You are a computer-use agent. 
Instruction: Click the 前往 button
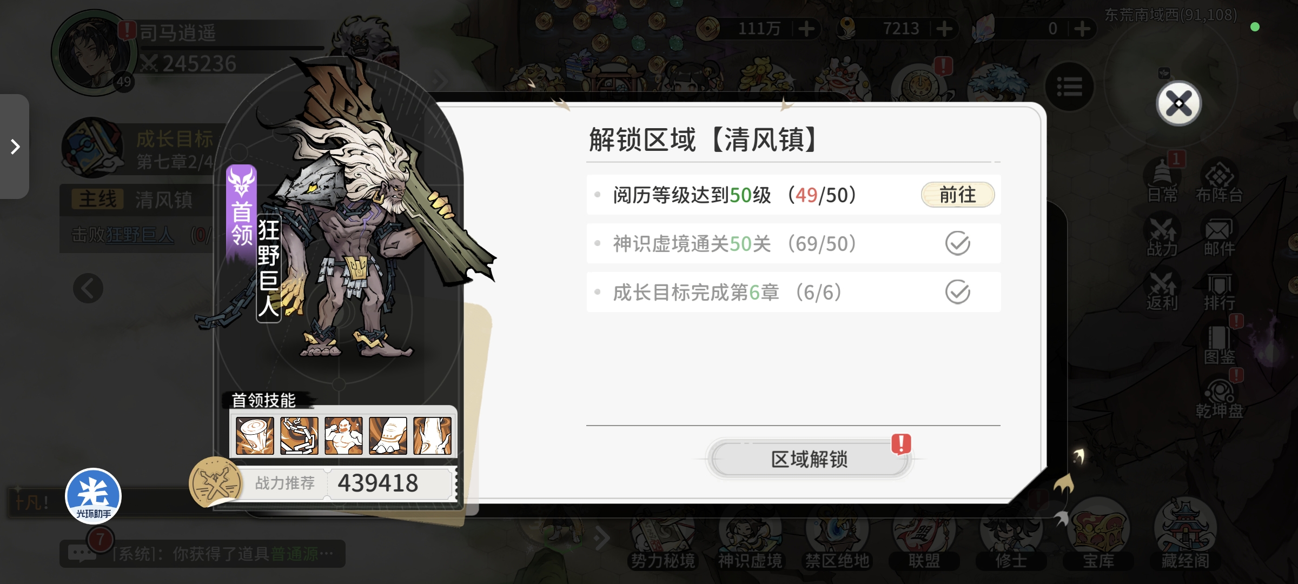pyautogui.click(x=957, y=195)
